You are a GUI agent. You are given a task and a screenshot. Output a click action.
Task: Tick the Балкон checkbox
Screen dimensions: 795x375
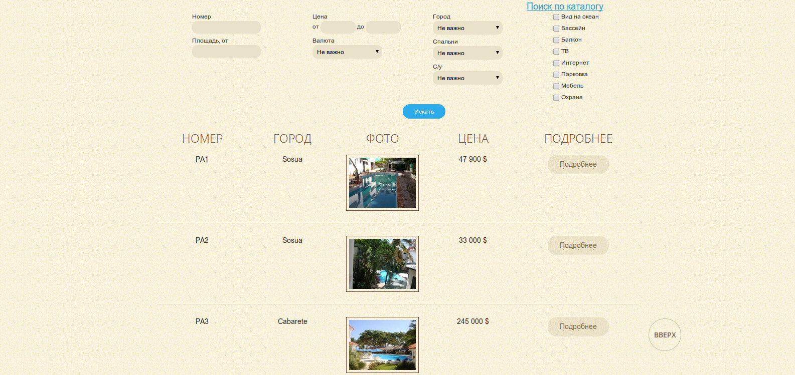point(556,40)
